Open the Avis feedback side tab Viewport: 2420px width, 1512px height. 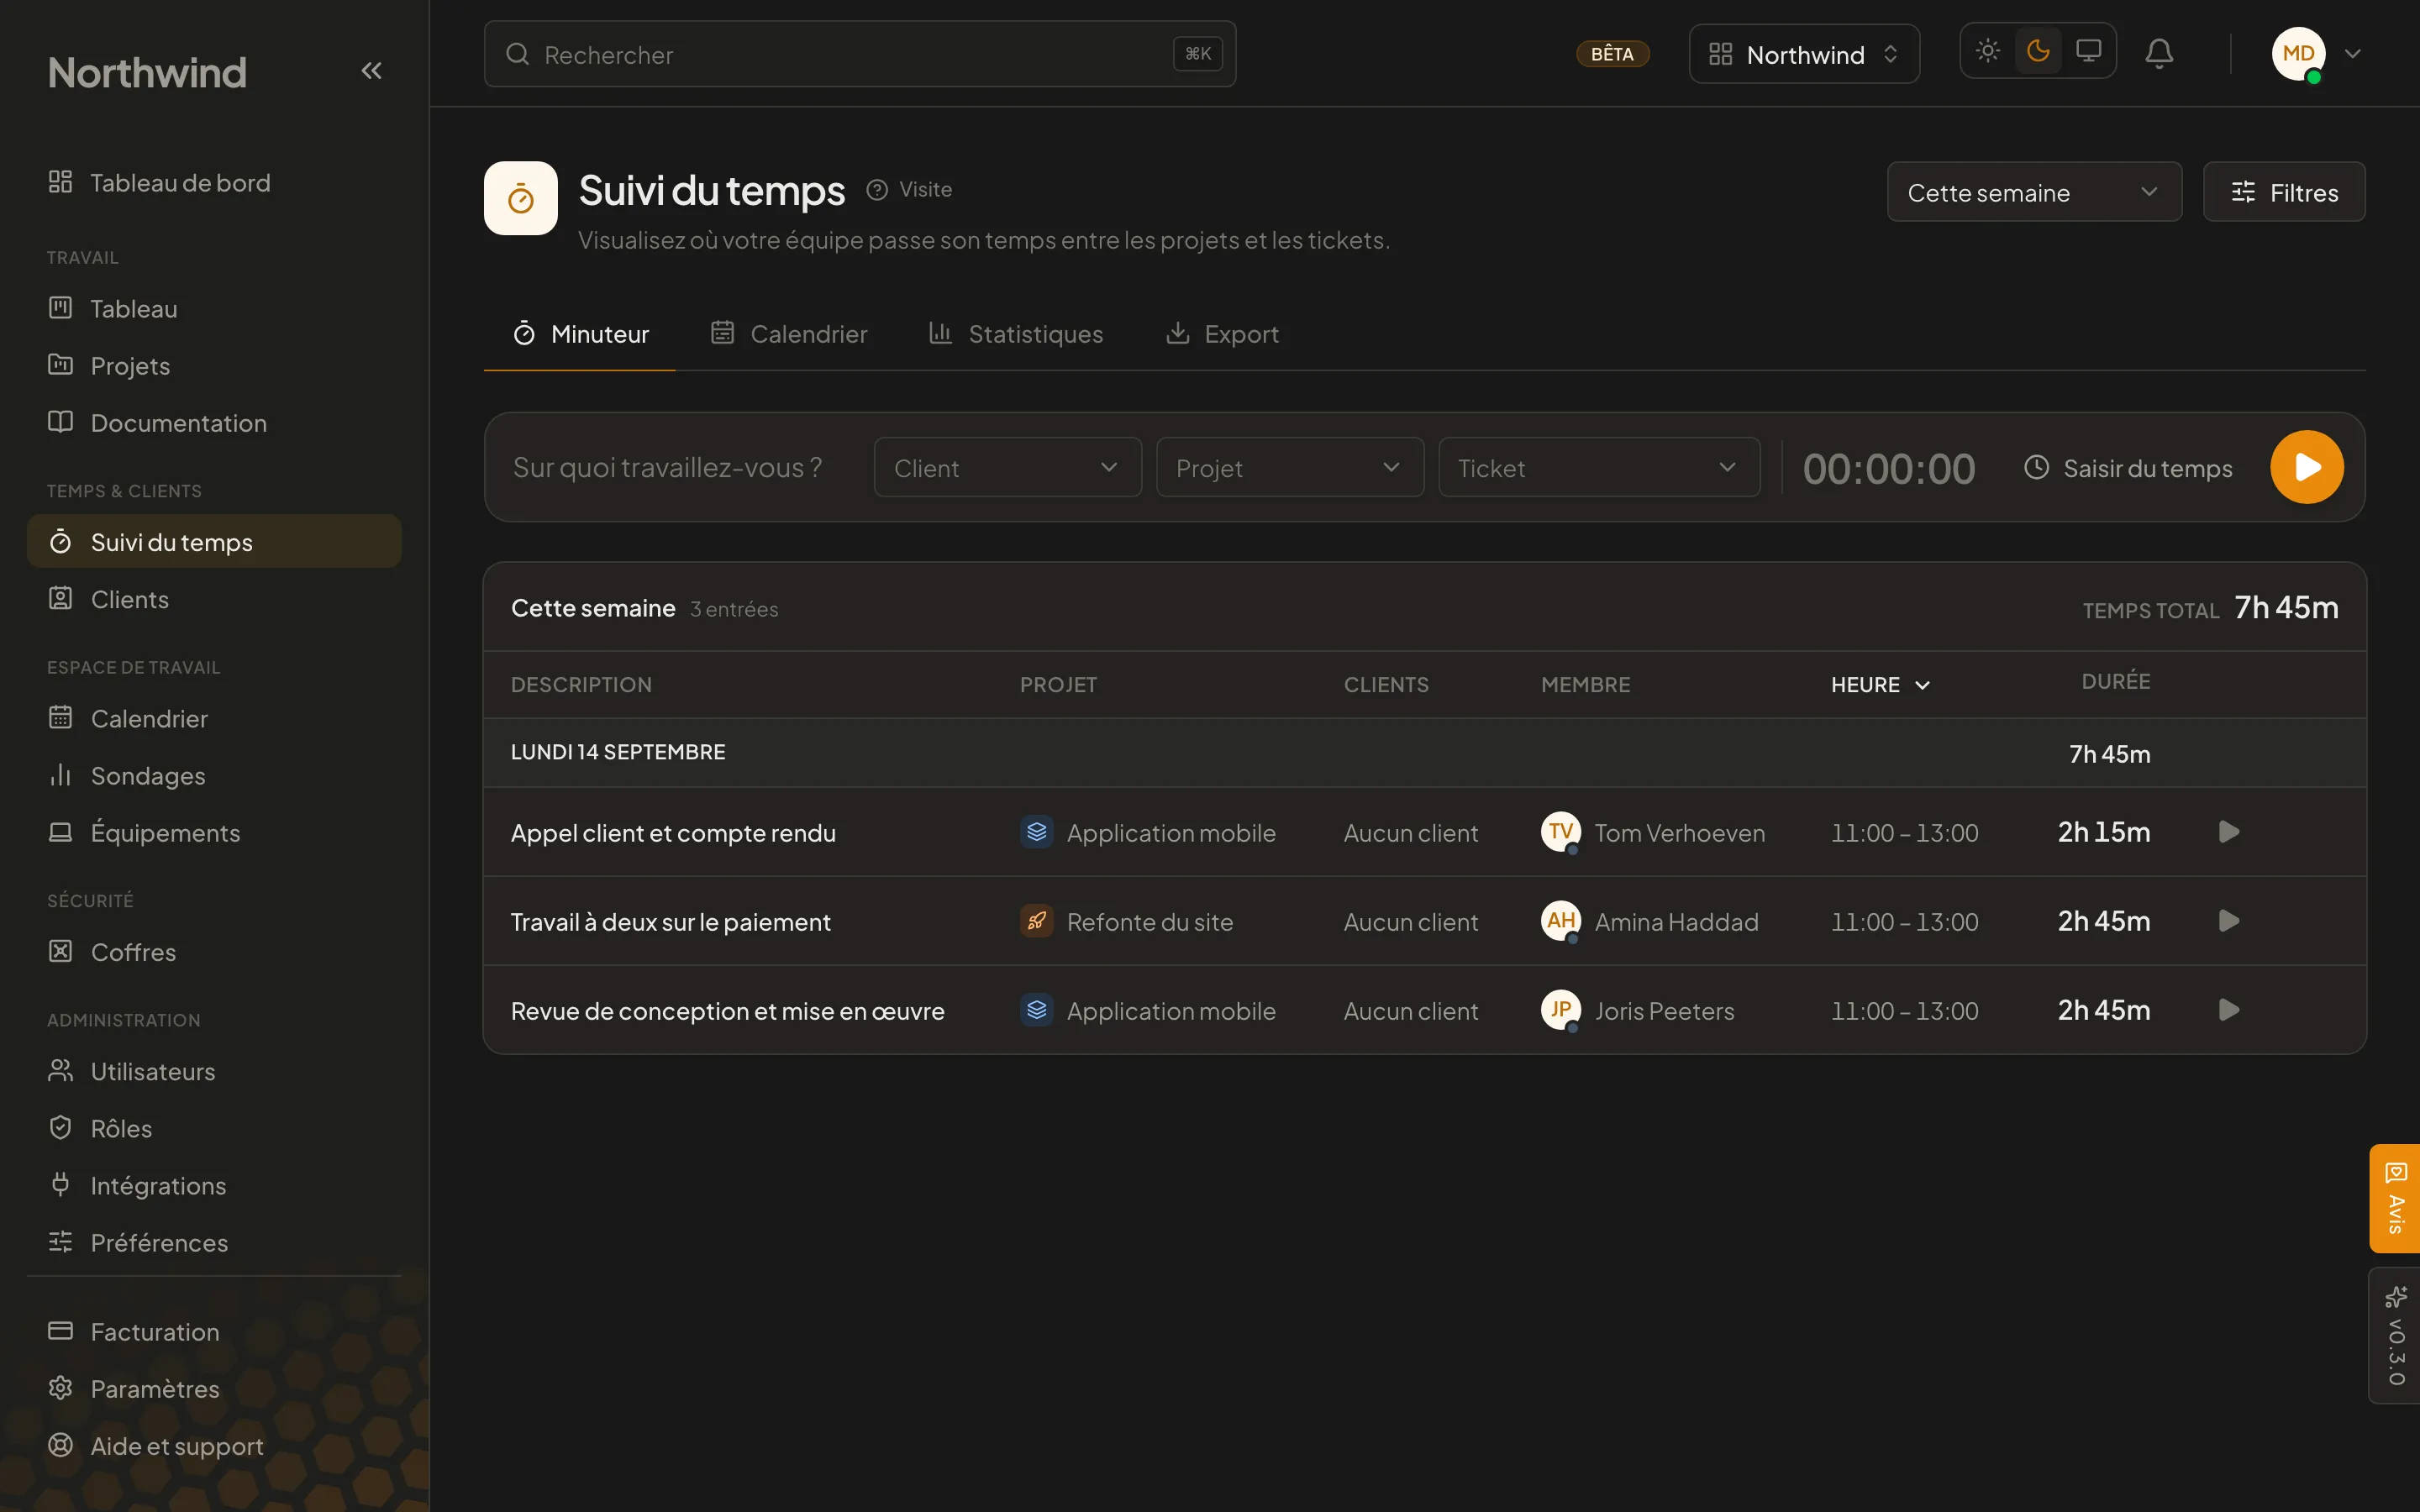click(2394, 1198)
